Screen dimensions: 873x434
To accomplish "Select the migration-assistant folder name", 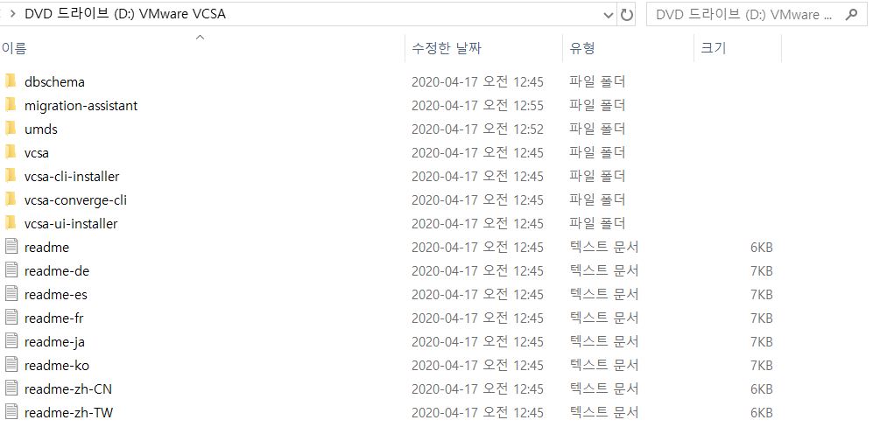I will coord(81,105).
